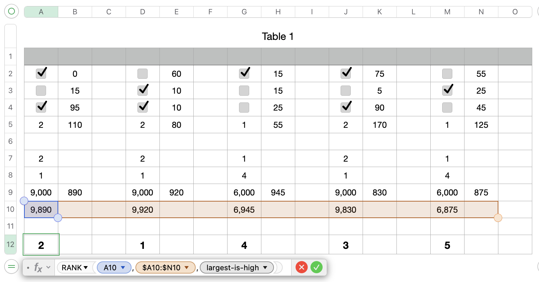Accept formula with green checkmark button
Viewport: 539px width, 282px height.
click(x=317, y=267)
